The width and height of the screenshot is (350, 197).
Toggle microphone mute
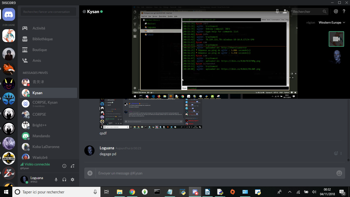click(x=56, y=180)
